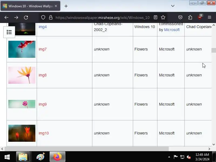Open Paint from the taskbar
Image resolution: width=216 pixels, height=162 pixels.
coord(40,157)
